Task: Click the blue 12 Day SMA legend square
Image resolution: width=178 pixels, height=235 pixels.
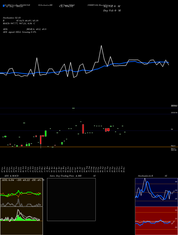Action: tap(4, 6)
